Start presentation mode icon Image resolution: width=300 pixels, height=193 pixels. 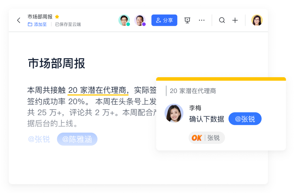pyautogui.click(x=187, y=20)
